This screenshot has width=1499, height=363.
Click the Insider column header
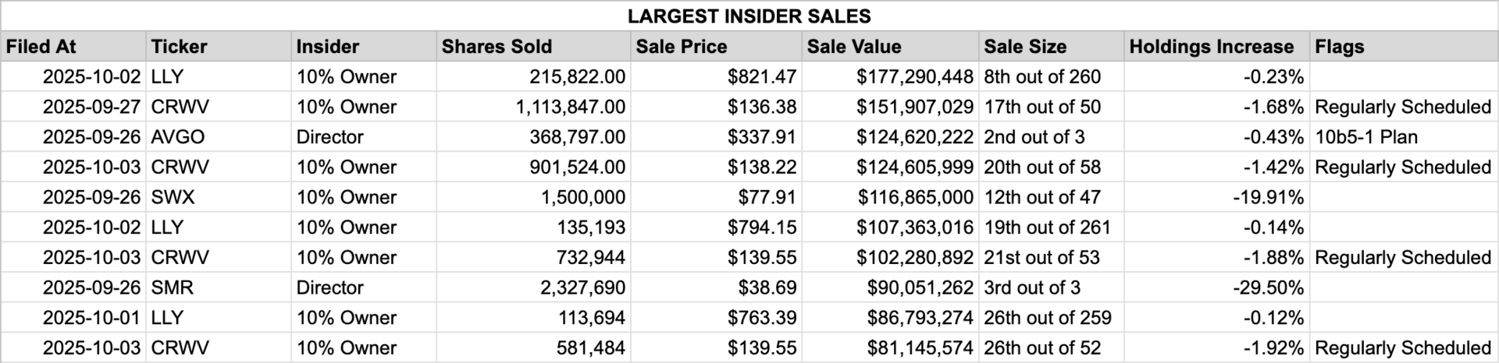click(x=364, y=47)
